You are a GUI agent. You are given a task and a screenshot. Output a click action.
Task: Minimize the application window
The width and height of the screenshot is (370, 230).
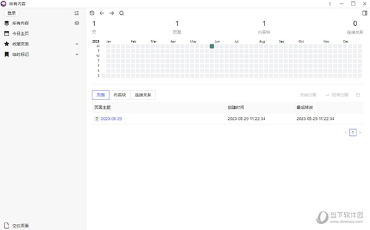(x=342, y=4)
